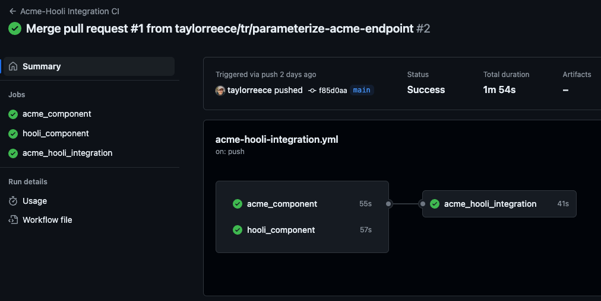Open the Workflow file page
The image size is (601, 301).
tap(47, 220)
